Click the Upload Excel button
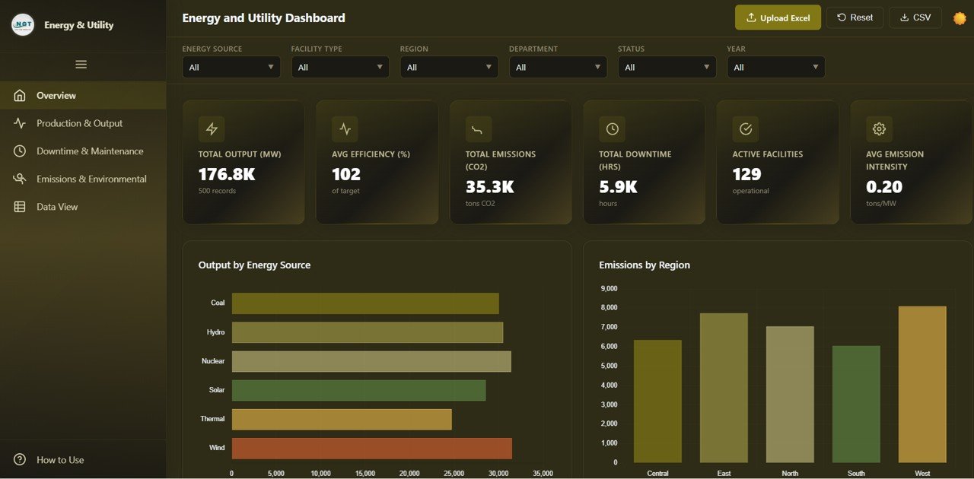Image resolution: width=974 pixels, height=479 pixels. pos(778,17)
